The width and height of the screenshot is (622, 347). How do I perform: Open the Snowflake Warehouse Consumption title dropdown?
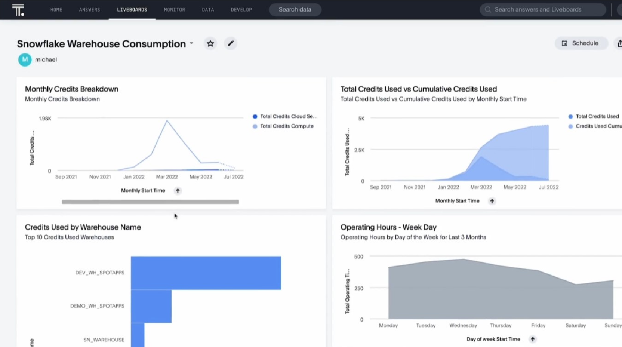[191, 43]
